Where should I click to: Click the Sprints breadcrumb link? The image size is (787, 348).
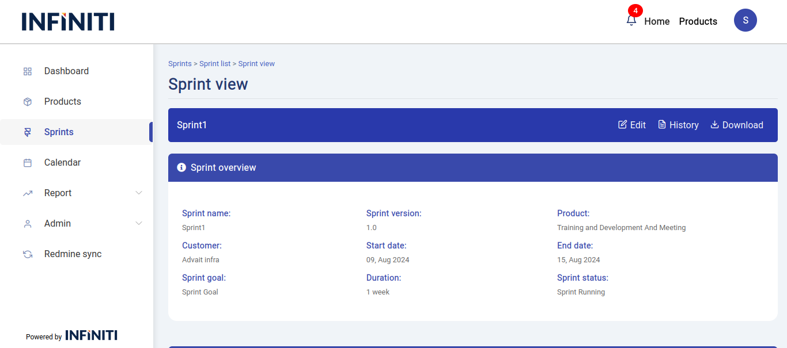point(180,64)
